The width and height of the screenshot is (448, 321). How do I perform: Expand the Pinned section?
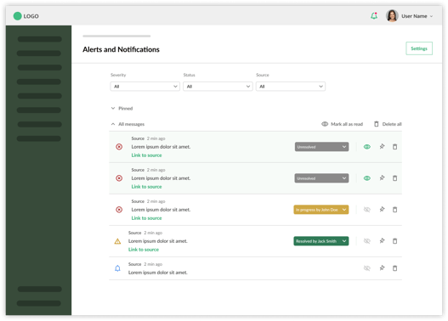pos(122,108)
